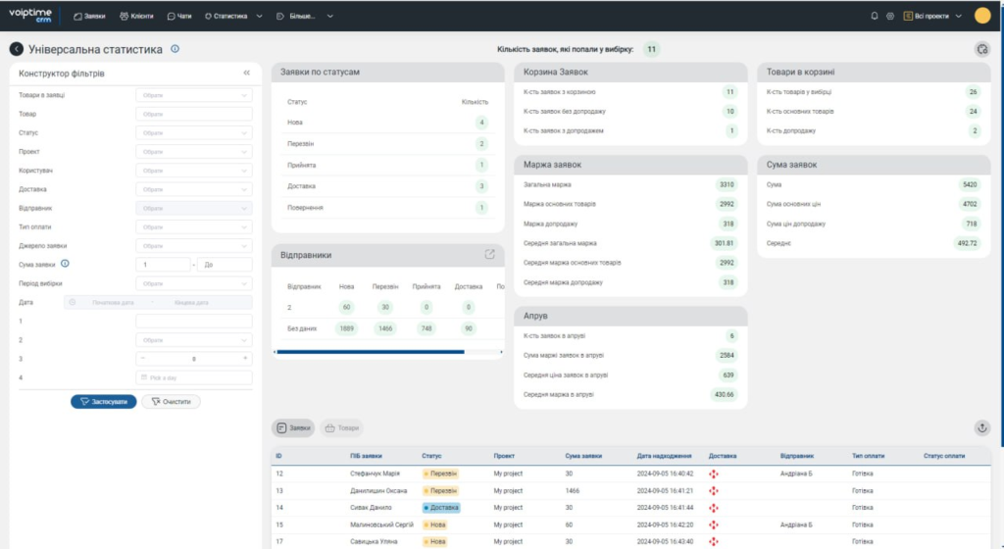This screenshot has height=549, width=1004.
Task: Click the Загальна маржа value 3310
Action: [727, 185]
